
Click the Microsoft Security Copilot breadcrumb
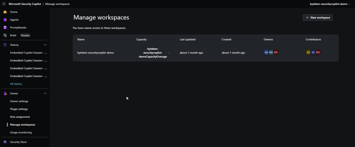pos(25,4)
